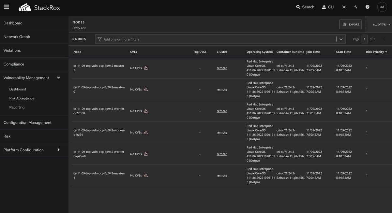Select node cs-11-09-top-vuln-ocp-4p942-worker-d-27nh8
This screenshot has width=392, height=213.
[x=99, y=111]
